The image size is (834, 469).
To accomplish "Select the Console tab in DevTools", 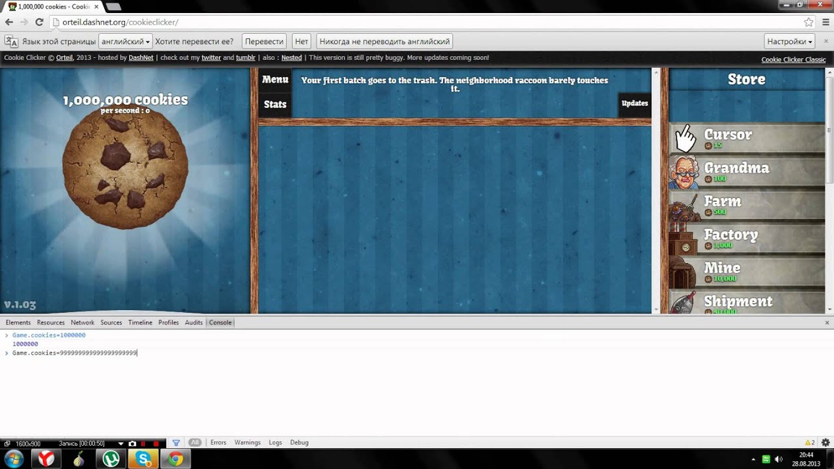I will pos(220,322).
